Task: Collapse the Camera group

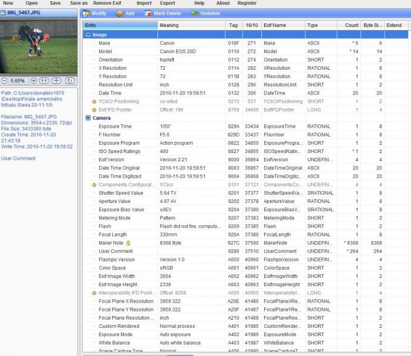Action: (88, 118)
